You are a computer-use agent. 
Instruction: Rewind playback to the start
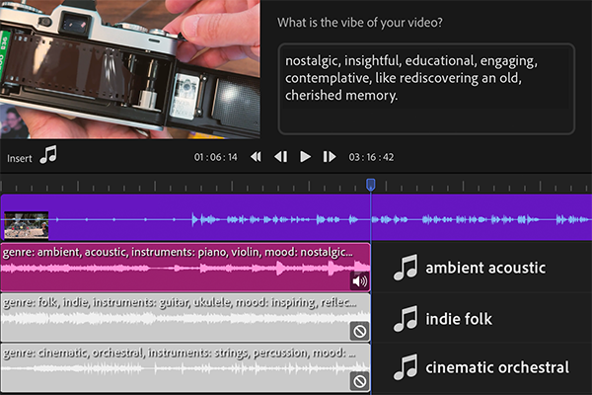coord(256,157)
